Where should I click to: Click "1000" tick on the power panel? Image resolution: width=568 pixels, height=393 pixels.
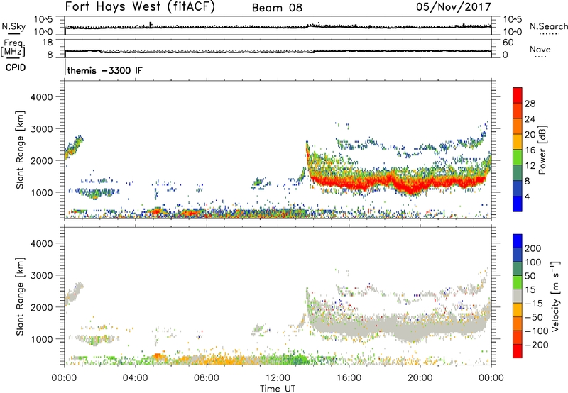42,192
